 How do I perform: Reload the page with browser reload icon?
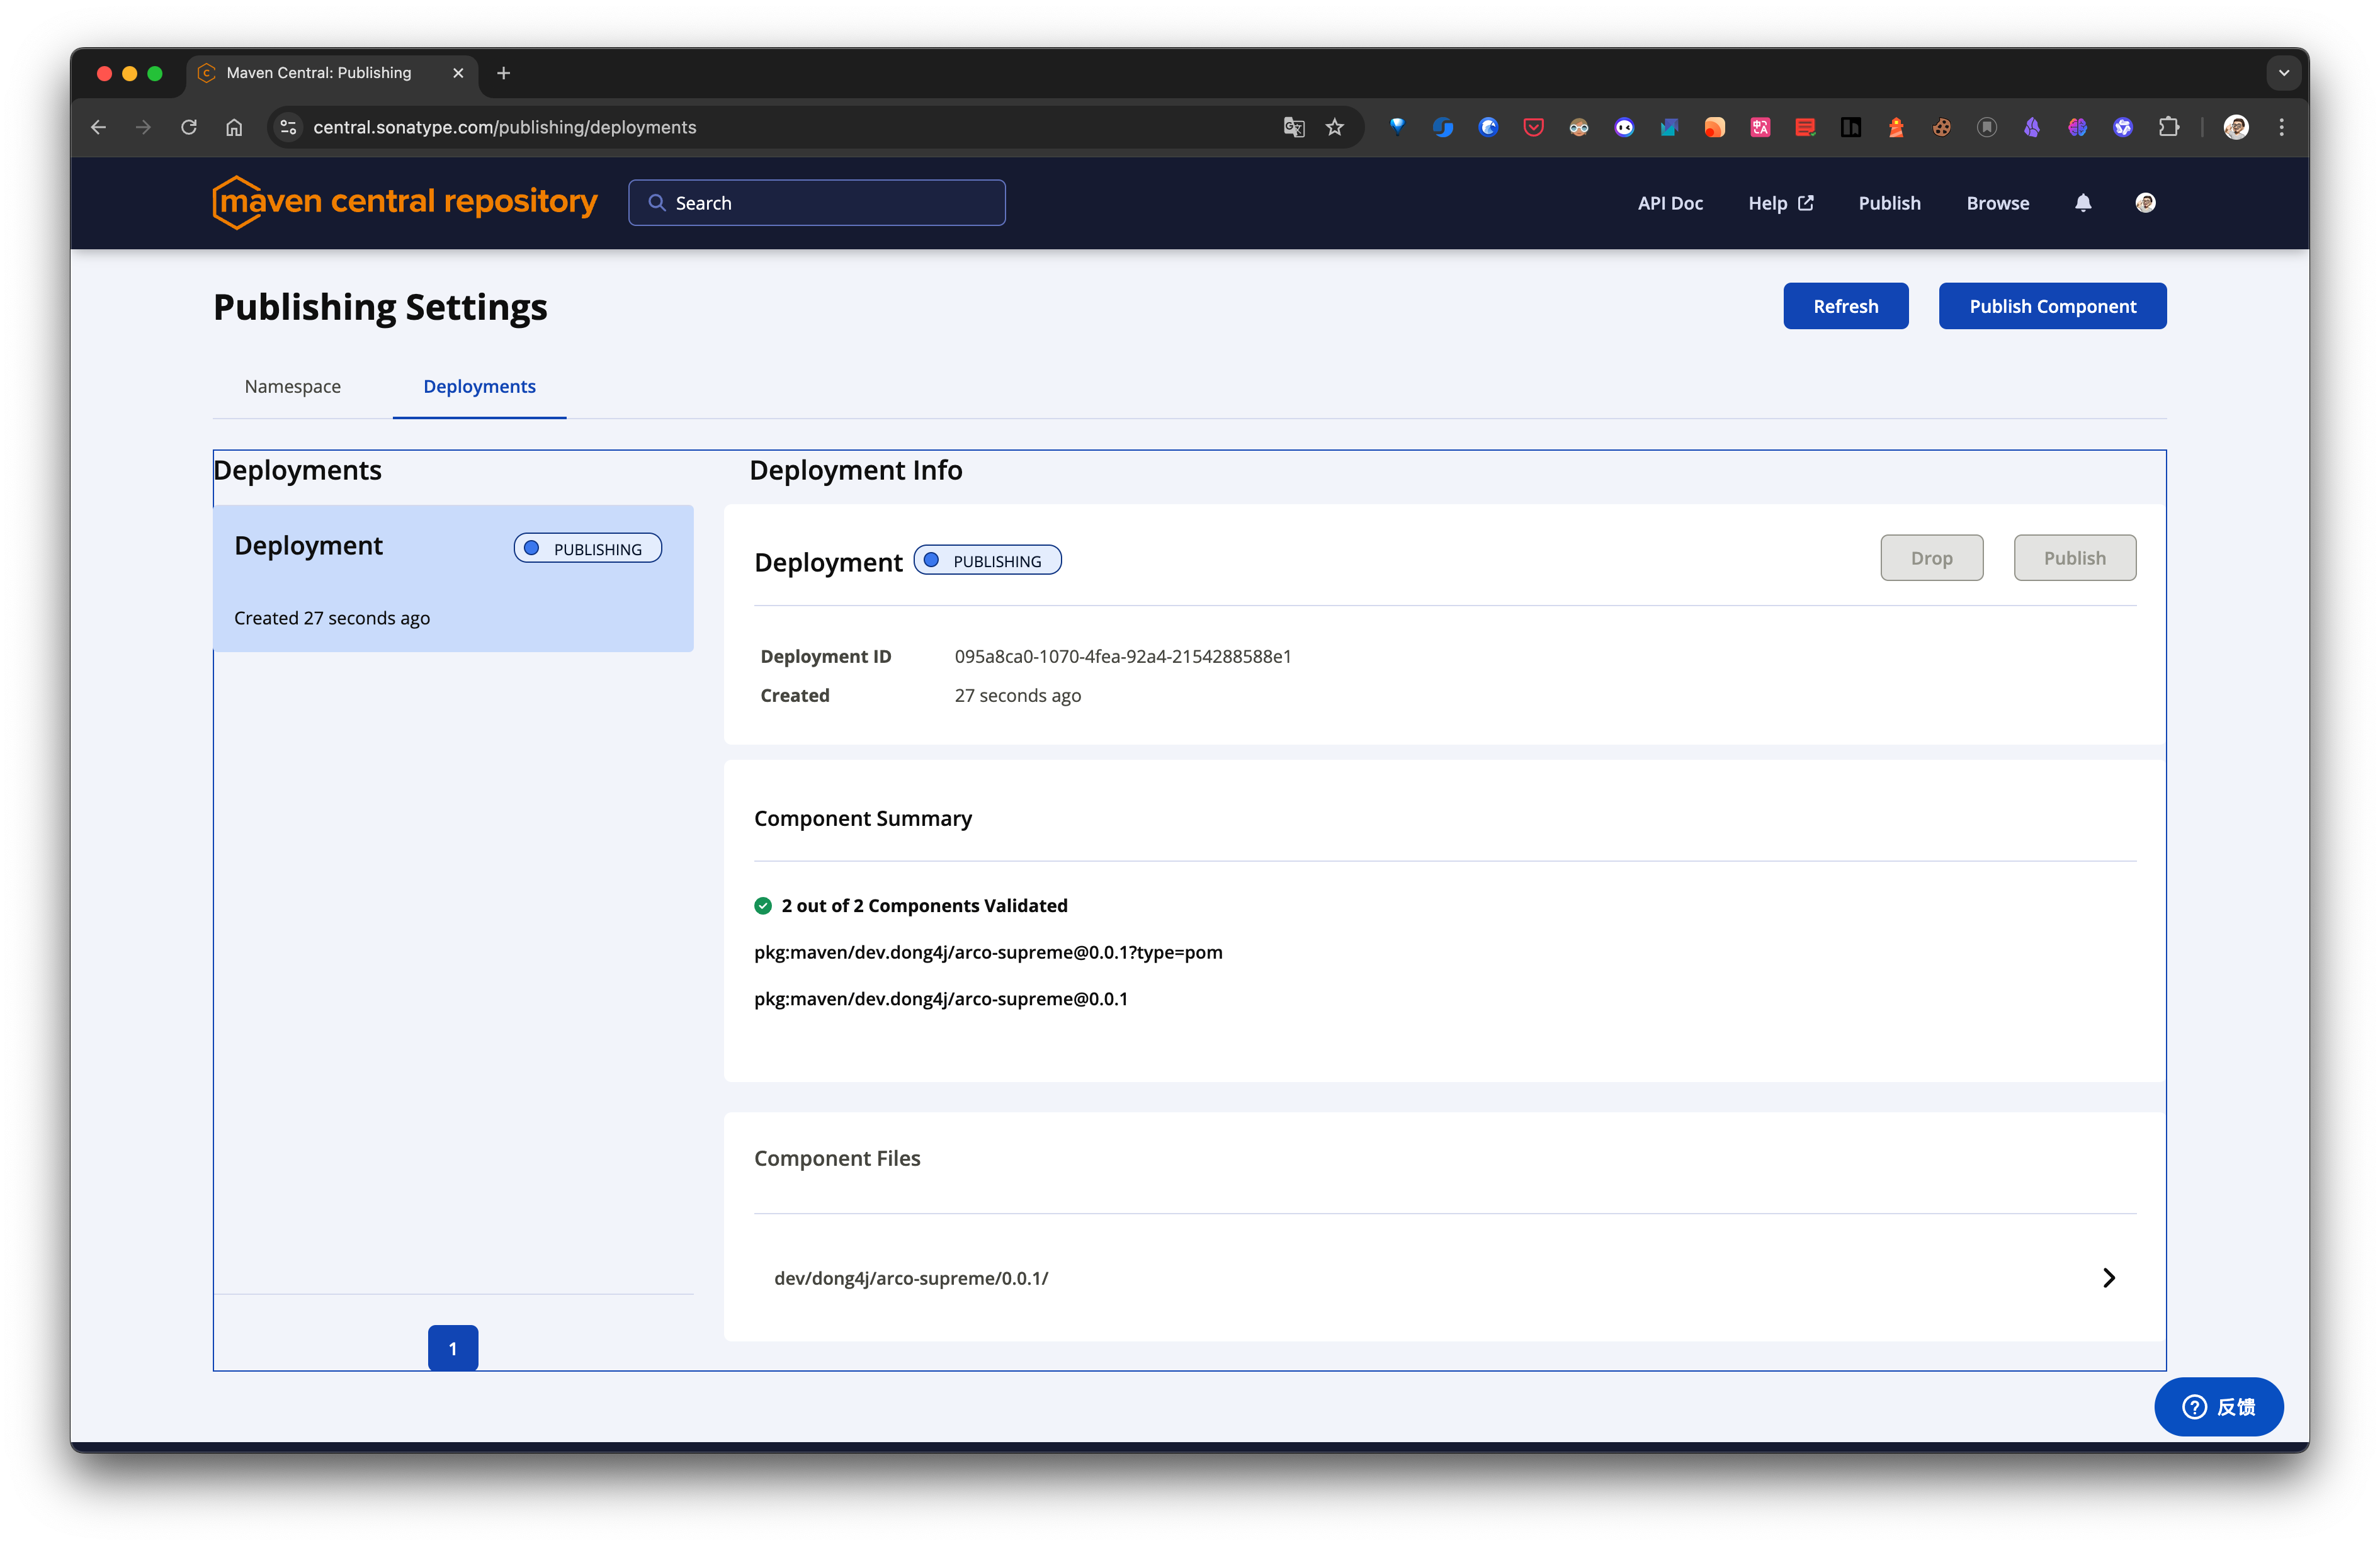(188, 127)
